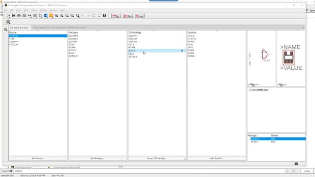Open the command line history dropdown
This screenshot has height=177, width=315.
pyautogui.click(x=303, y=28)
